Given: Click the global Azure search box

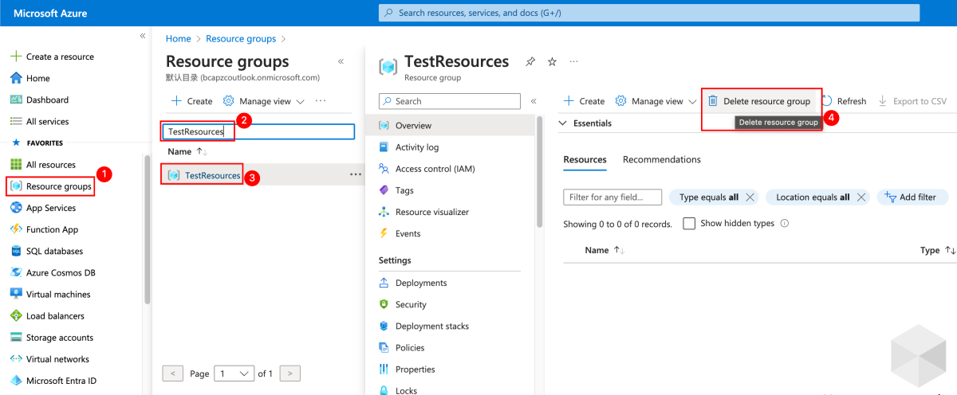Looking at the screenshot, I should (648, 13).
